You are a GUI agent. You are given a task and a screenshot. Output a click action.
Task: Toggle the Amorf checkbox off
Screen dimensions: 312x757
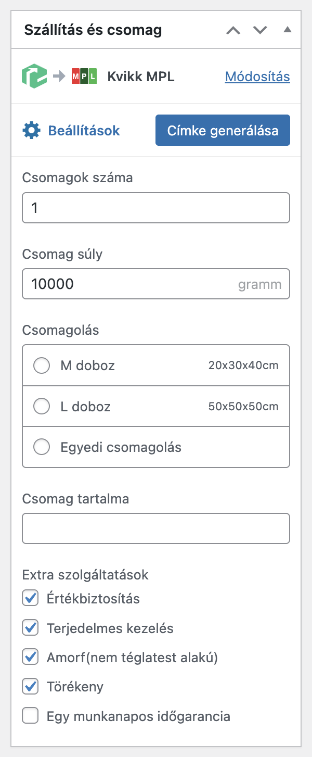[x=30, y=657]
